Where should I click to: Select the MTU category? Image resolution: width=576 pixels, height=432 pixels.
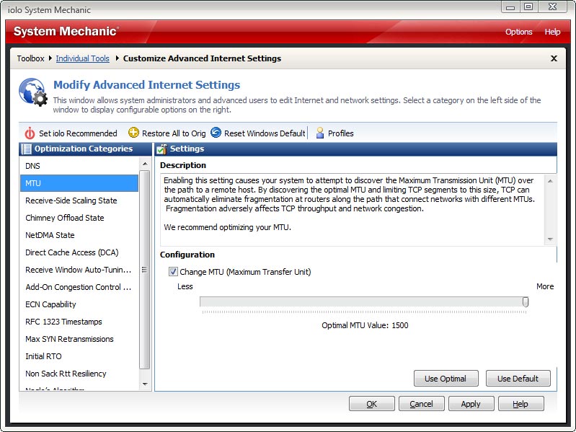pos(79,183)
